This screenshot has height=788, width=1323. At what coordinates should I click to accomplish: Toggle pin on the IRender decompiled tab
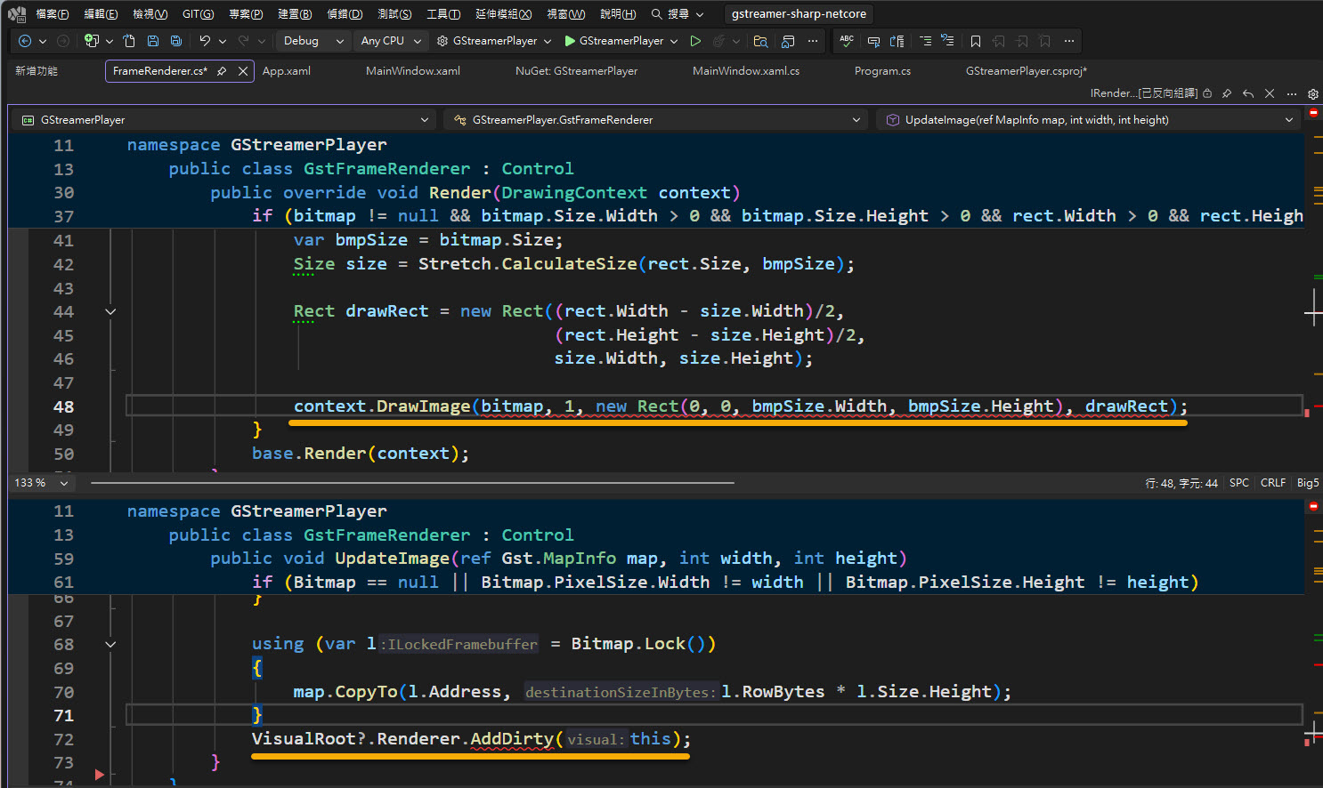coord(1227,93)
